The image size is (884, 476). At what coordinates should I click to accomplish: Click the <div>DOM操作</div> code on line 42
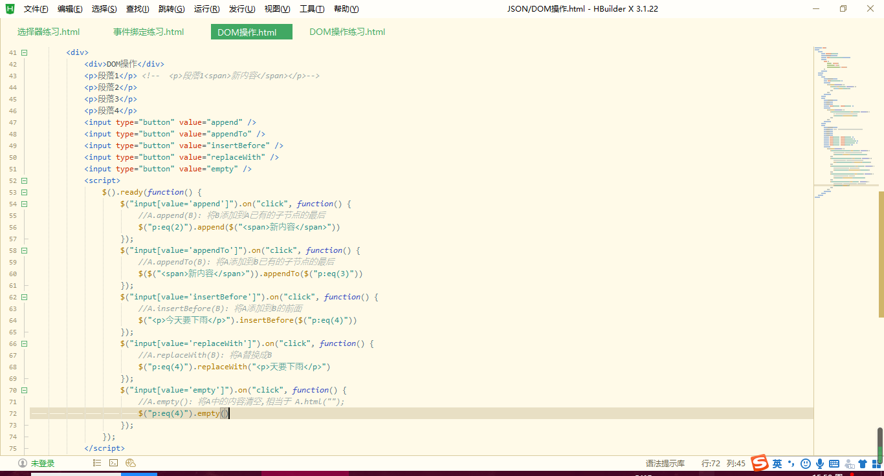click(x=124, y=64)
